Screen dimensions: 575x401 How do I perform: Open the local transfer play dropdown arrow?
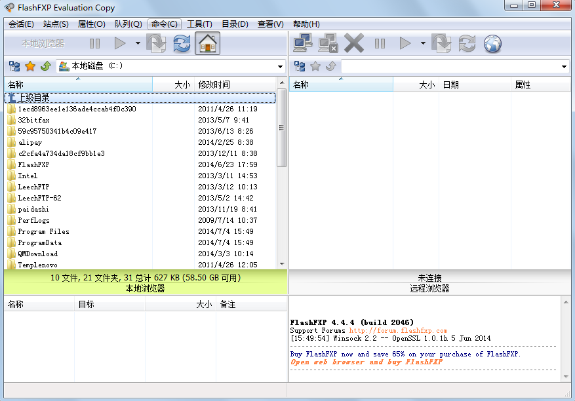(138, 44)
